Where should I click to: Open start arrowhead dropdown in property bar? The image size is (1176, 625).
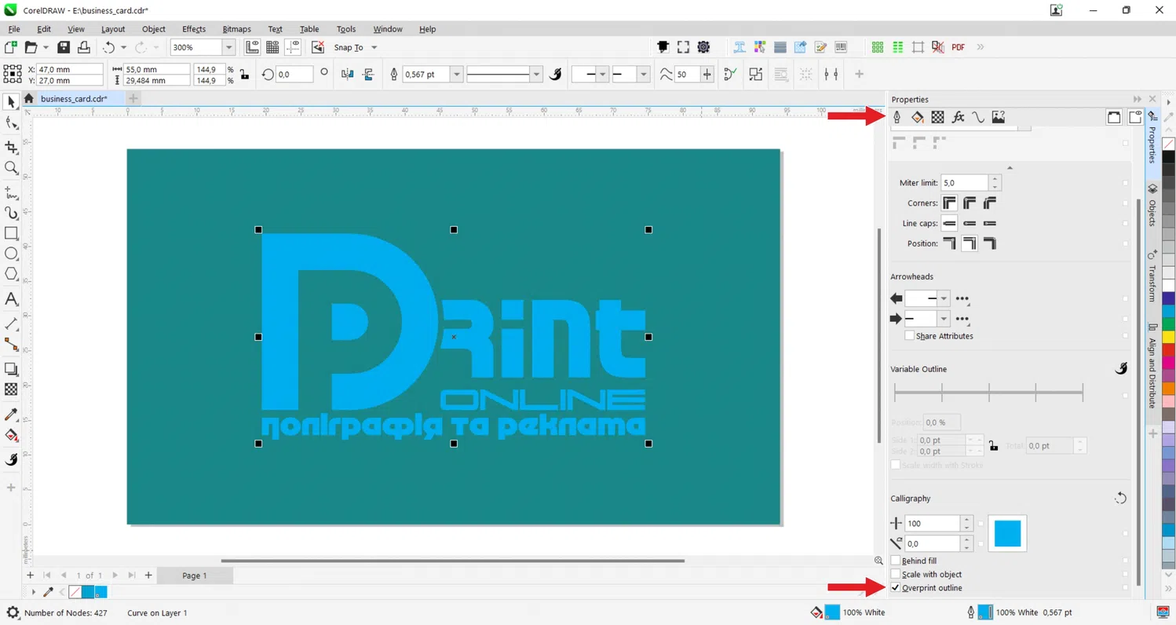603,74
